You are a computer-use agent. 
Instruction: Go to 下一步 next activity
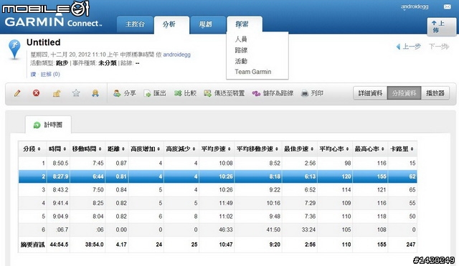click(x=439, y=46)
